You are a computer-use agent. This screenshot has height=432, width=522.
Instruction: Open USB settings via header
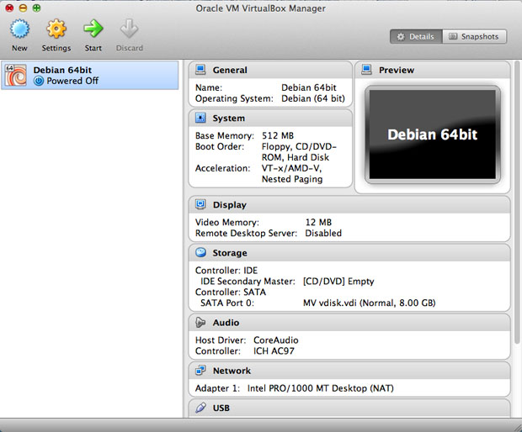coord(221,408)
